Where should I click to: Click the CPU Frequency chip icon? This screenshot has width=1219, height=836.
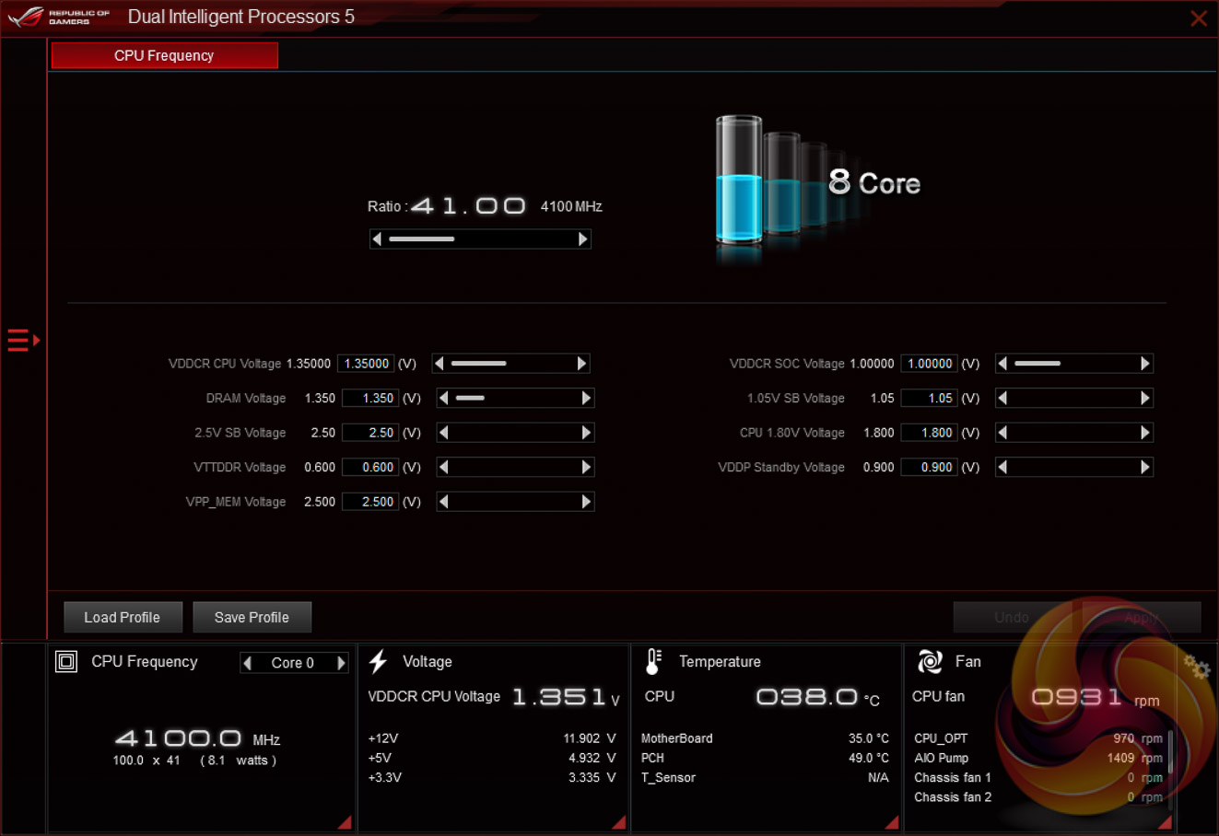(66, 661)
